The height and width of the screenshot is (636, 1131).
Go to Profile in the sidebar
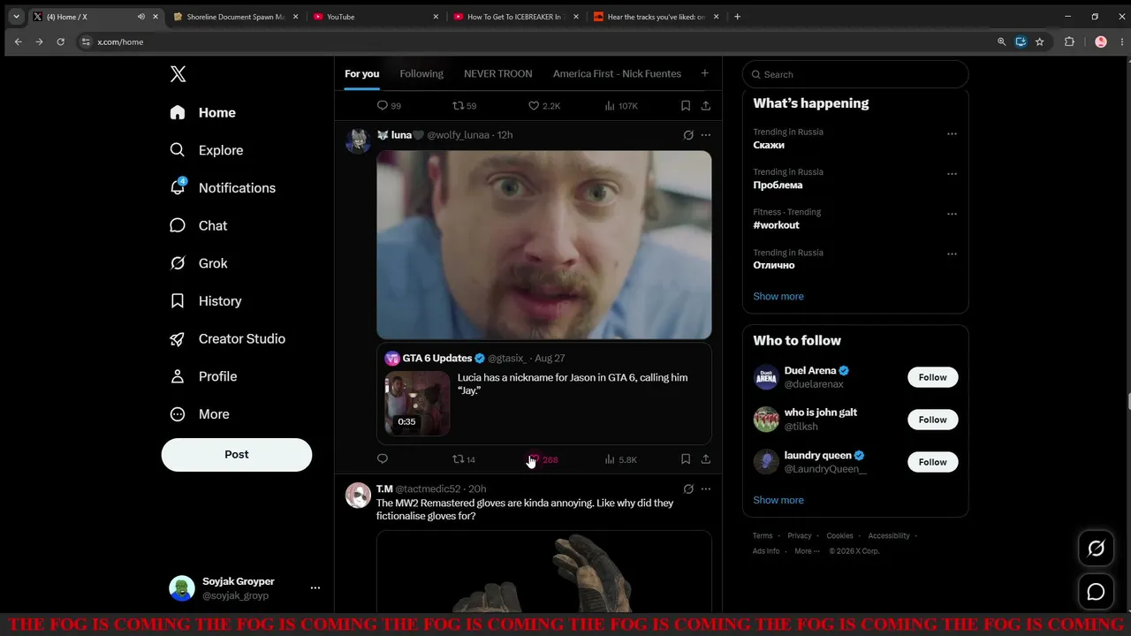[x=204, y=376]
